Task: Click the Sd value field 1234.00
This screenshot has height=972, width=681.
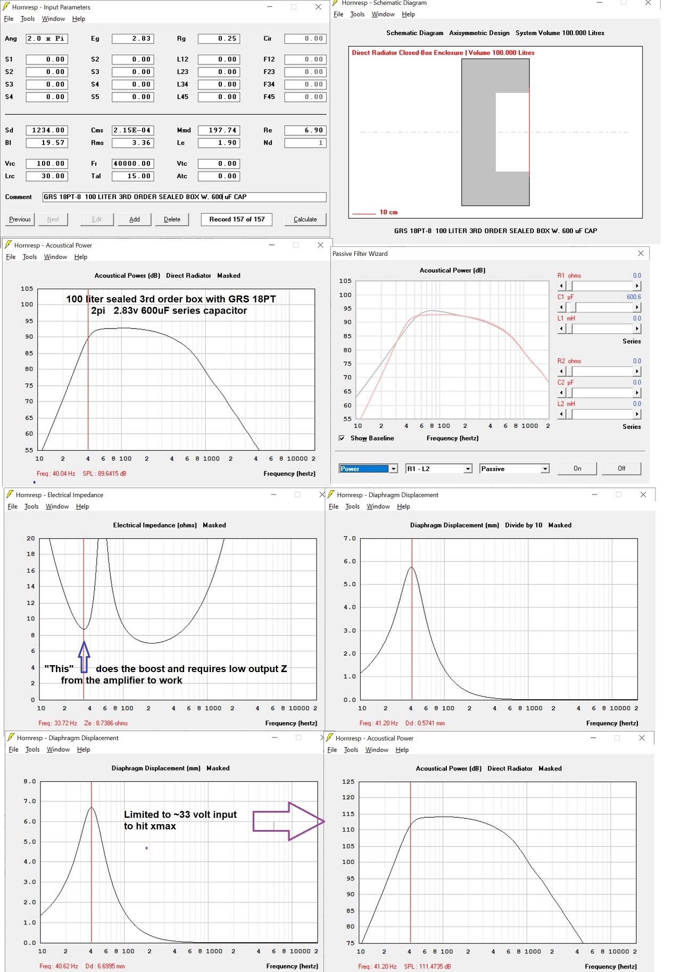Action: click(x=47, y=130)
